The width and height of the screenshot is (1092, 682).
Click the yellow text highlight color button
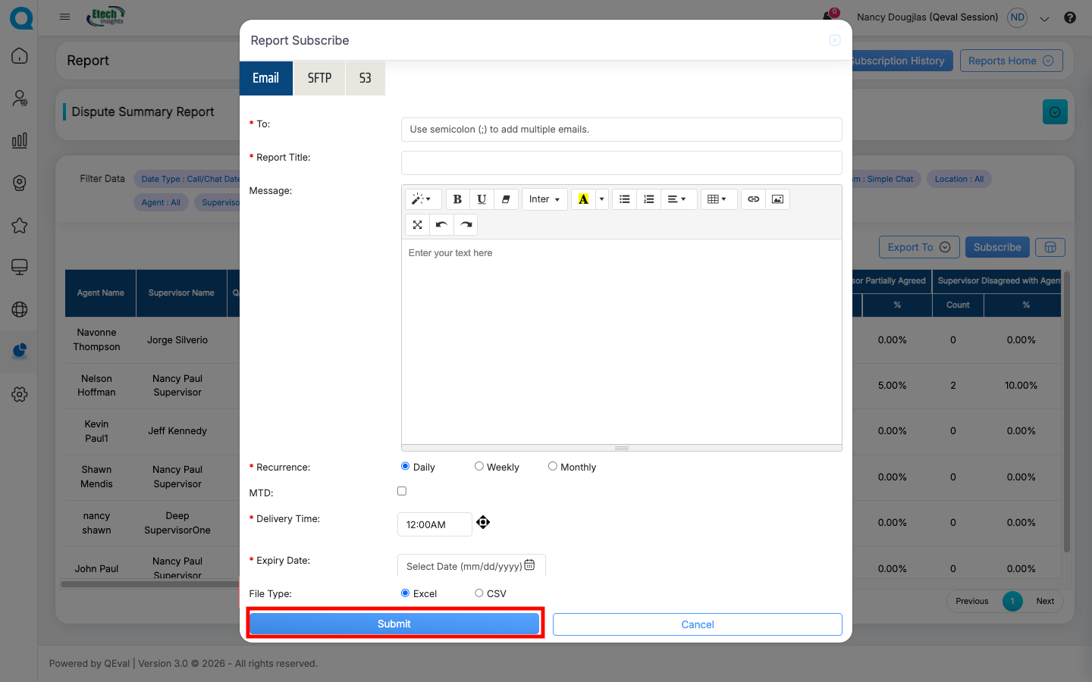coord(583,199)
